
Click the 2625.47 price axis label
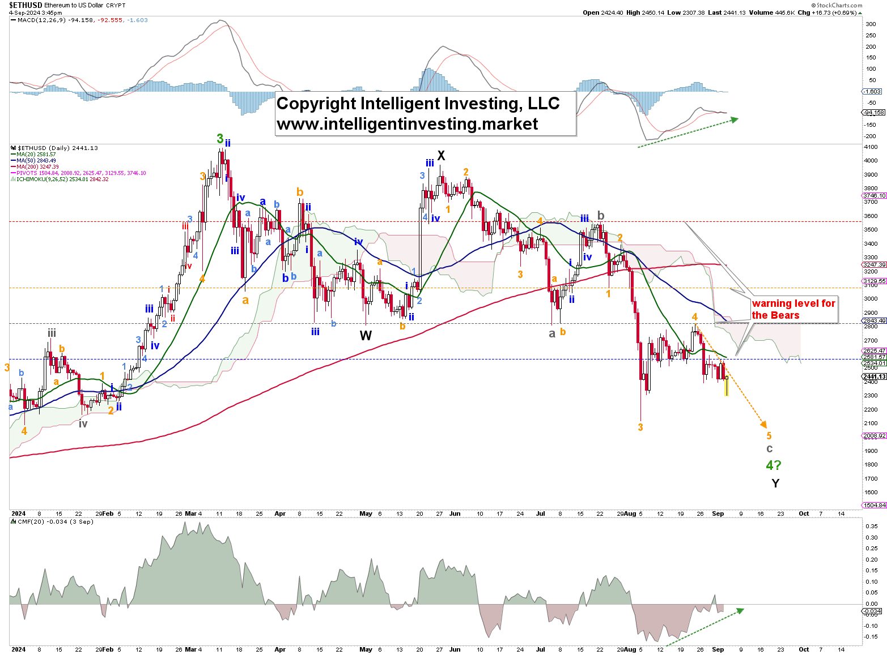pyautogui.click(x=874, y=350)
